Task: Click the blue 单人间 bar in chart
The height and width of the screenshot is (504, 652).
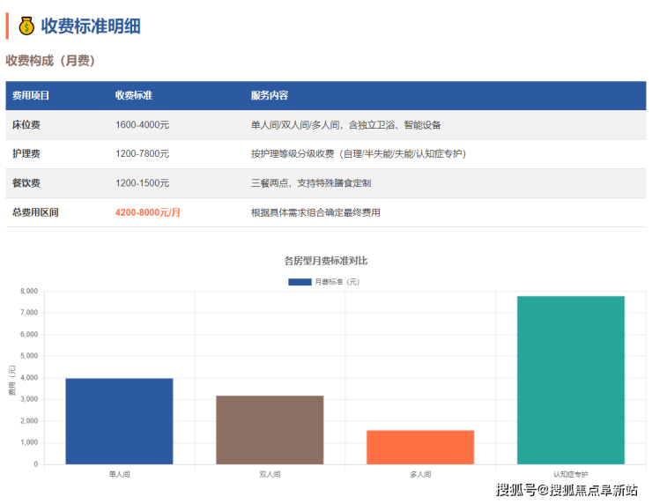Action: coord(119,421)
